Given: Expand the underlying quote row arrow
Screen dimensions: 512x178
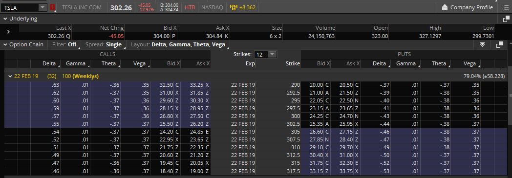Looking at the screenshot, I should coord(8,32).
